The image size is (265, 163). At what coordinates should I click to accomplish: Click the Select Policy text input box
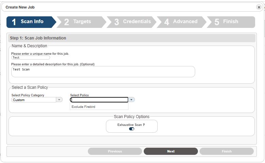[99, 100]
